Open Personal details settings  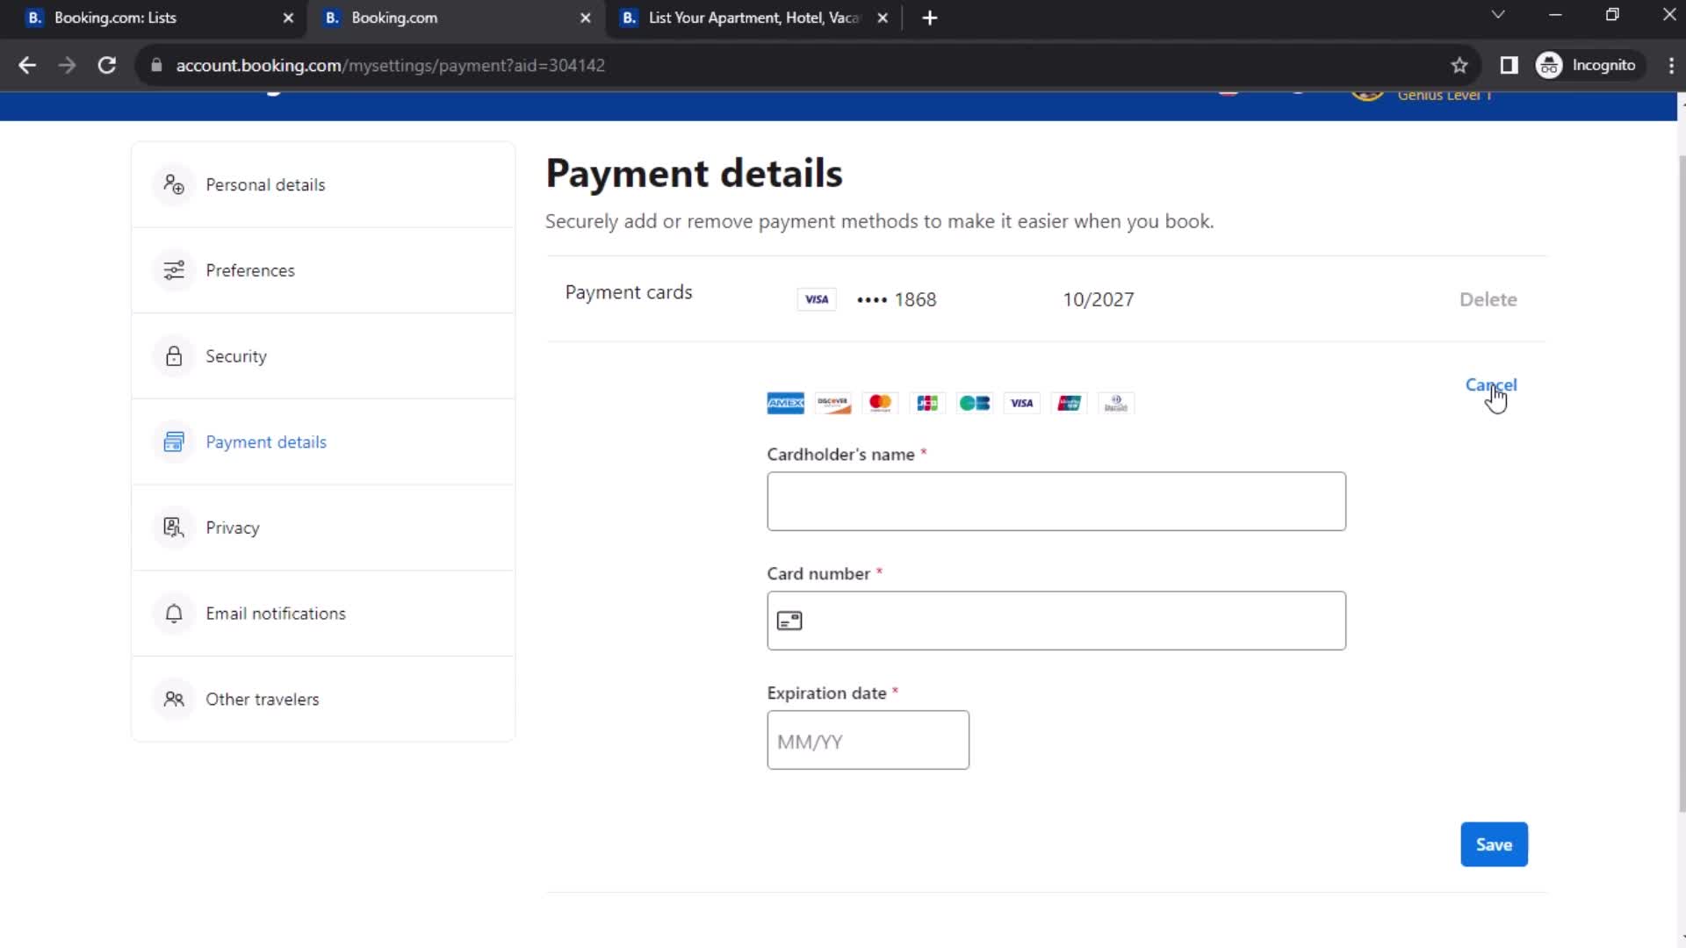[x=323, y=184]
